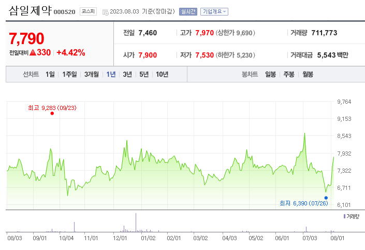Screen dimensions: 365x250
Task: Select the 1주일 line chart tab
Action: point(69,74)
